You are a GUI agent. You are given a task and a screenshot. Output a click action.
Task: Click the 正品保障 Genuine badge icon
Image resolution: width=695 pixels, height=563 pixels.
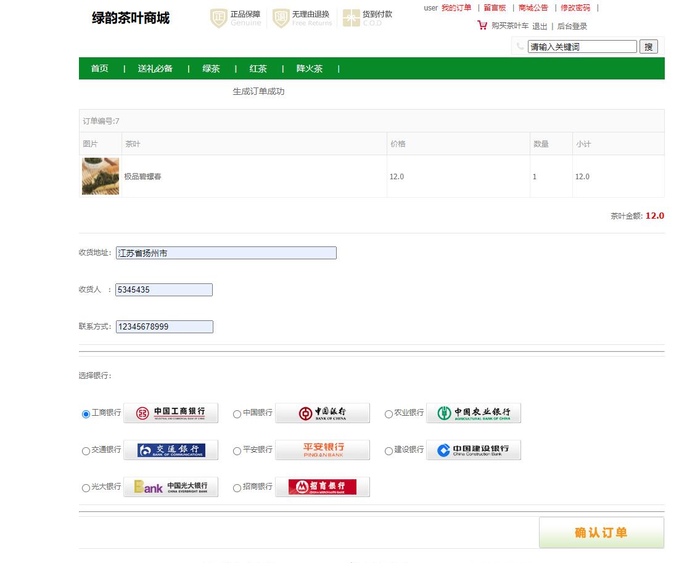point(218,19)
